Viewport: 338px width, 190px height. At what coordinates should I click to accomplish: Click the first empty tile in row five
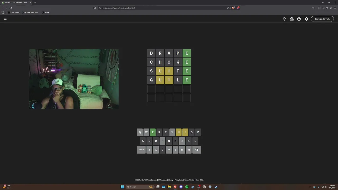(x=151, y=89)
